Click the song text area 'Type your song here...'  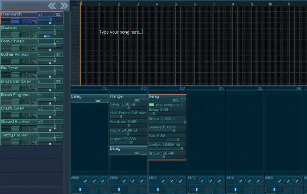[120, 32]
